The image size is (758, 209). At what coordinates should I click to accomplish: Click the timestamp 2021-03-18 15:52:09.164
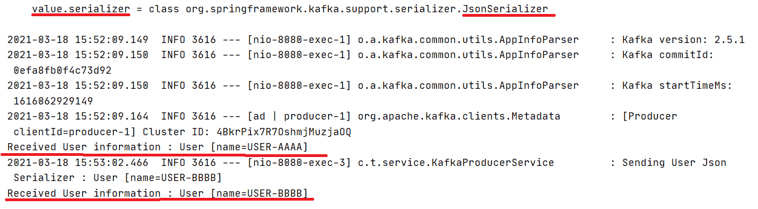pyautogui.click(x=78, y=116)
